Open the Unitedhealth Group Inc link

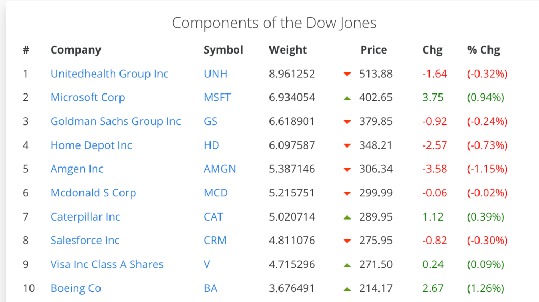pyautogui.click(x=109, y=74)
